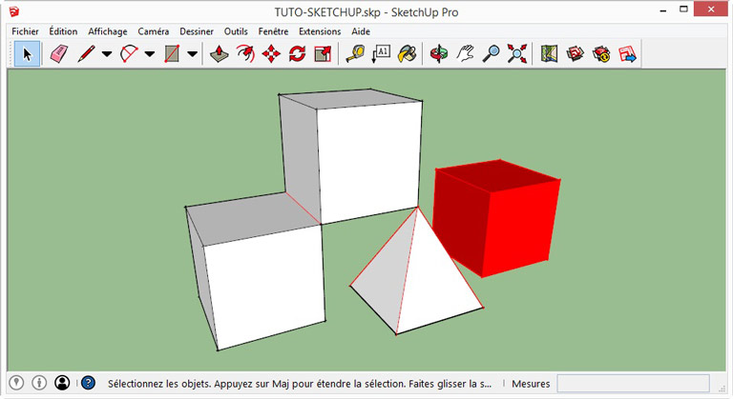Activate the Orbit camera tool
This screenshot has width=733, height=399.
pos(439,54)
